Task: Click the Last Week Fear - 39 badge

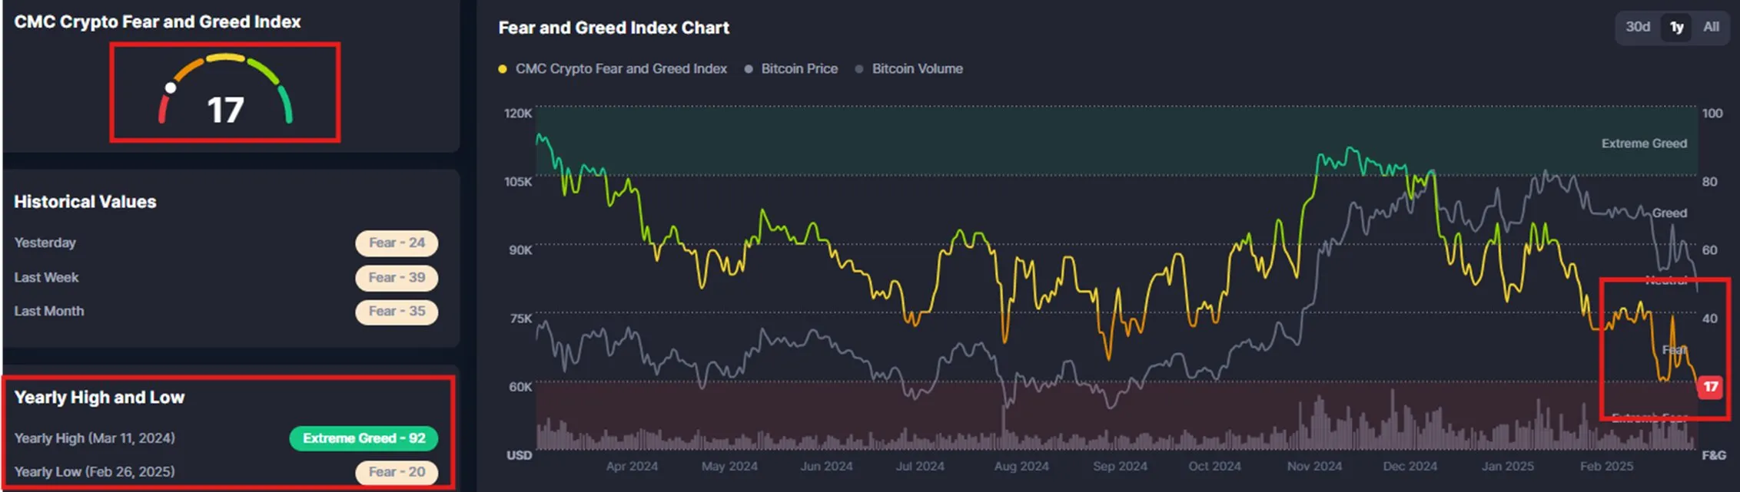Action: 397,278
